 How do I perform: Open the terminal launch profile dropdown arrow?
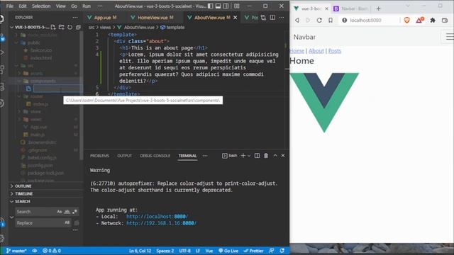pos(249,156)
